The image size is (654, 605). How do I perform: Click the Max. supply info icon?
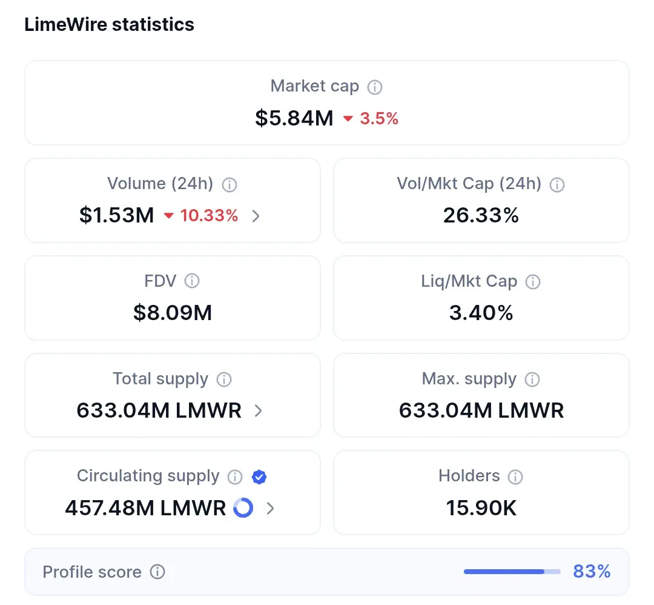[532, 379]
